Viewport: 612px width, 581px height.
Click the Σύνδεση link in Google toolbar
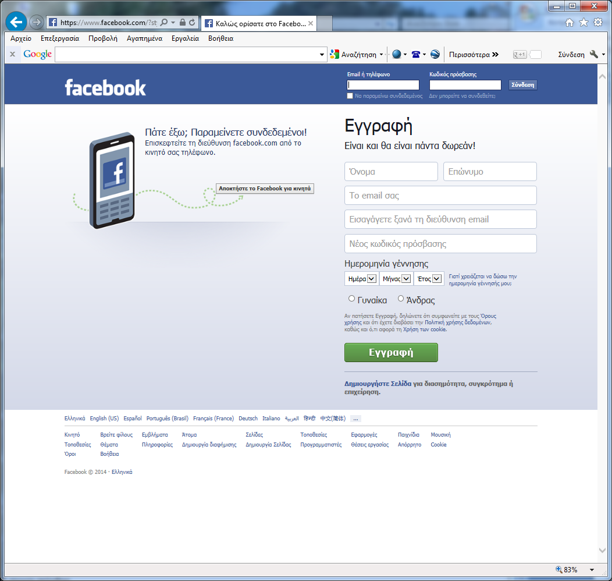[571, 54]
